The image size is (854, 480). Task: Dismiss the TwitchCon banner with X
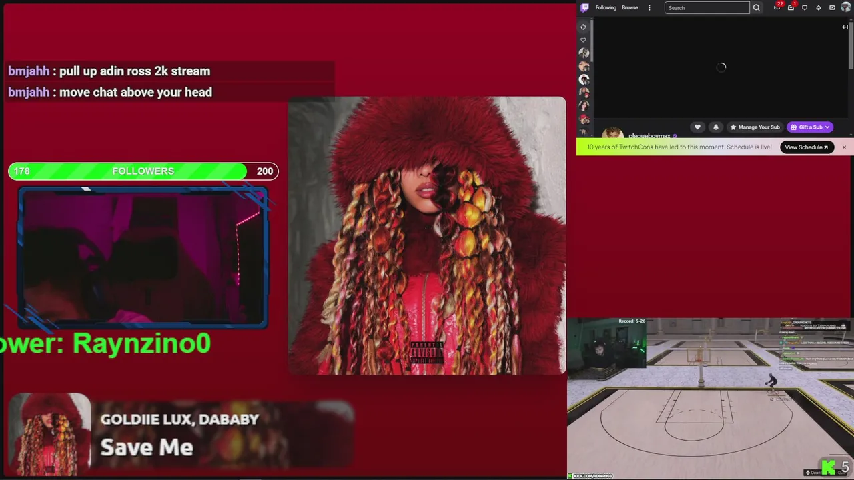pos(844,147)
